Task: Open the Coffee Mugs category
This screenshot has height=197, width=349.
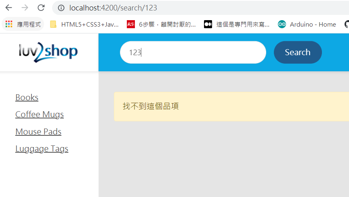Action: pyautogui.click(x=40, y=114)
